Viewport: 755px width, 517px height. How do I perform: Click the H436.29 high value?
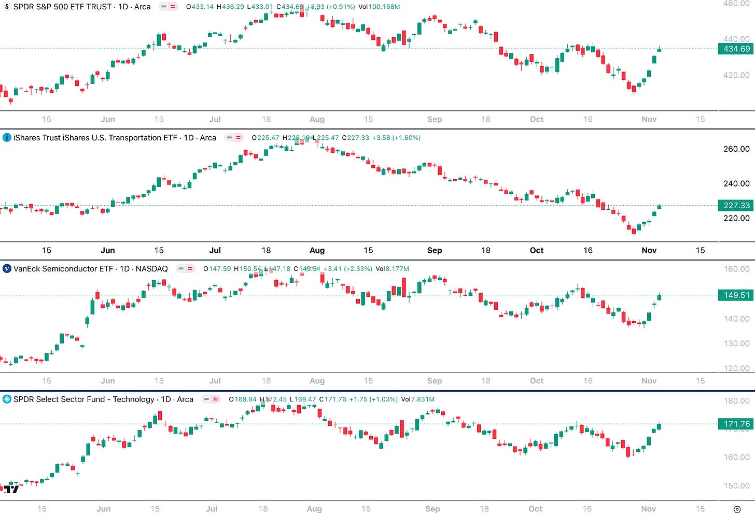(x=230, y=7)
